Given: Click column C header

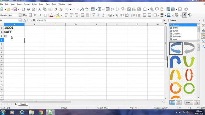Looking at the screenshot, I should point(55,24).
